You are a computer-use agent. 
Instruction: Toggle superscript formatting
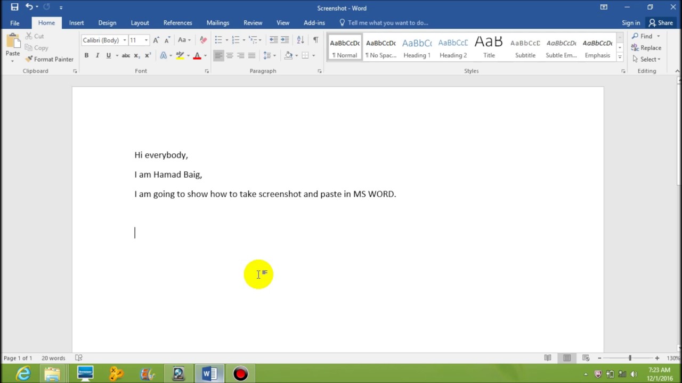148,55
